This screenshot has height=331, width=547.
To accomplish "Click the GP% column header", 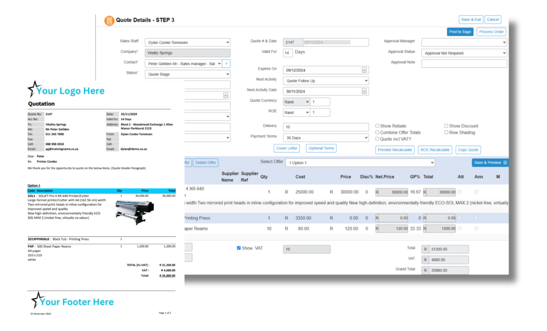I will click(x=415, y=177).
